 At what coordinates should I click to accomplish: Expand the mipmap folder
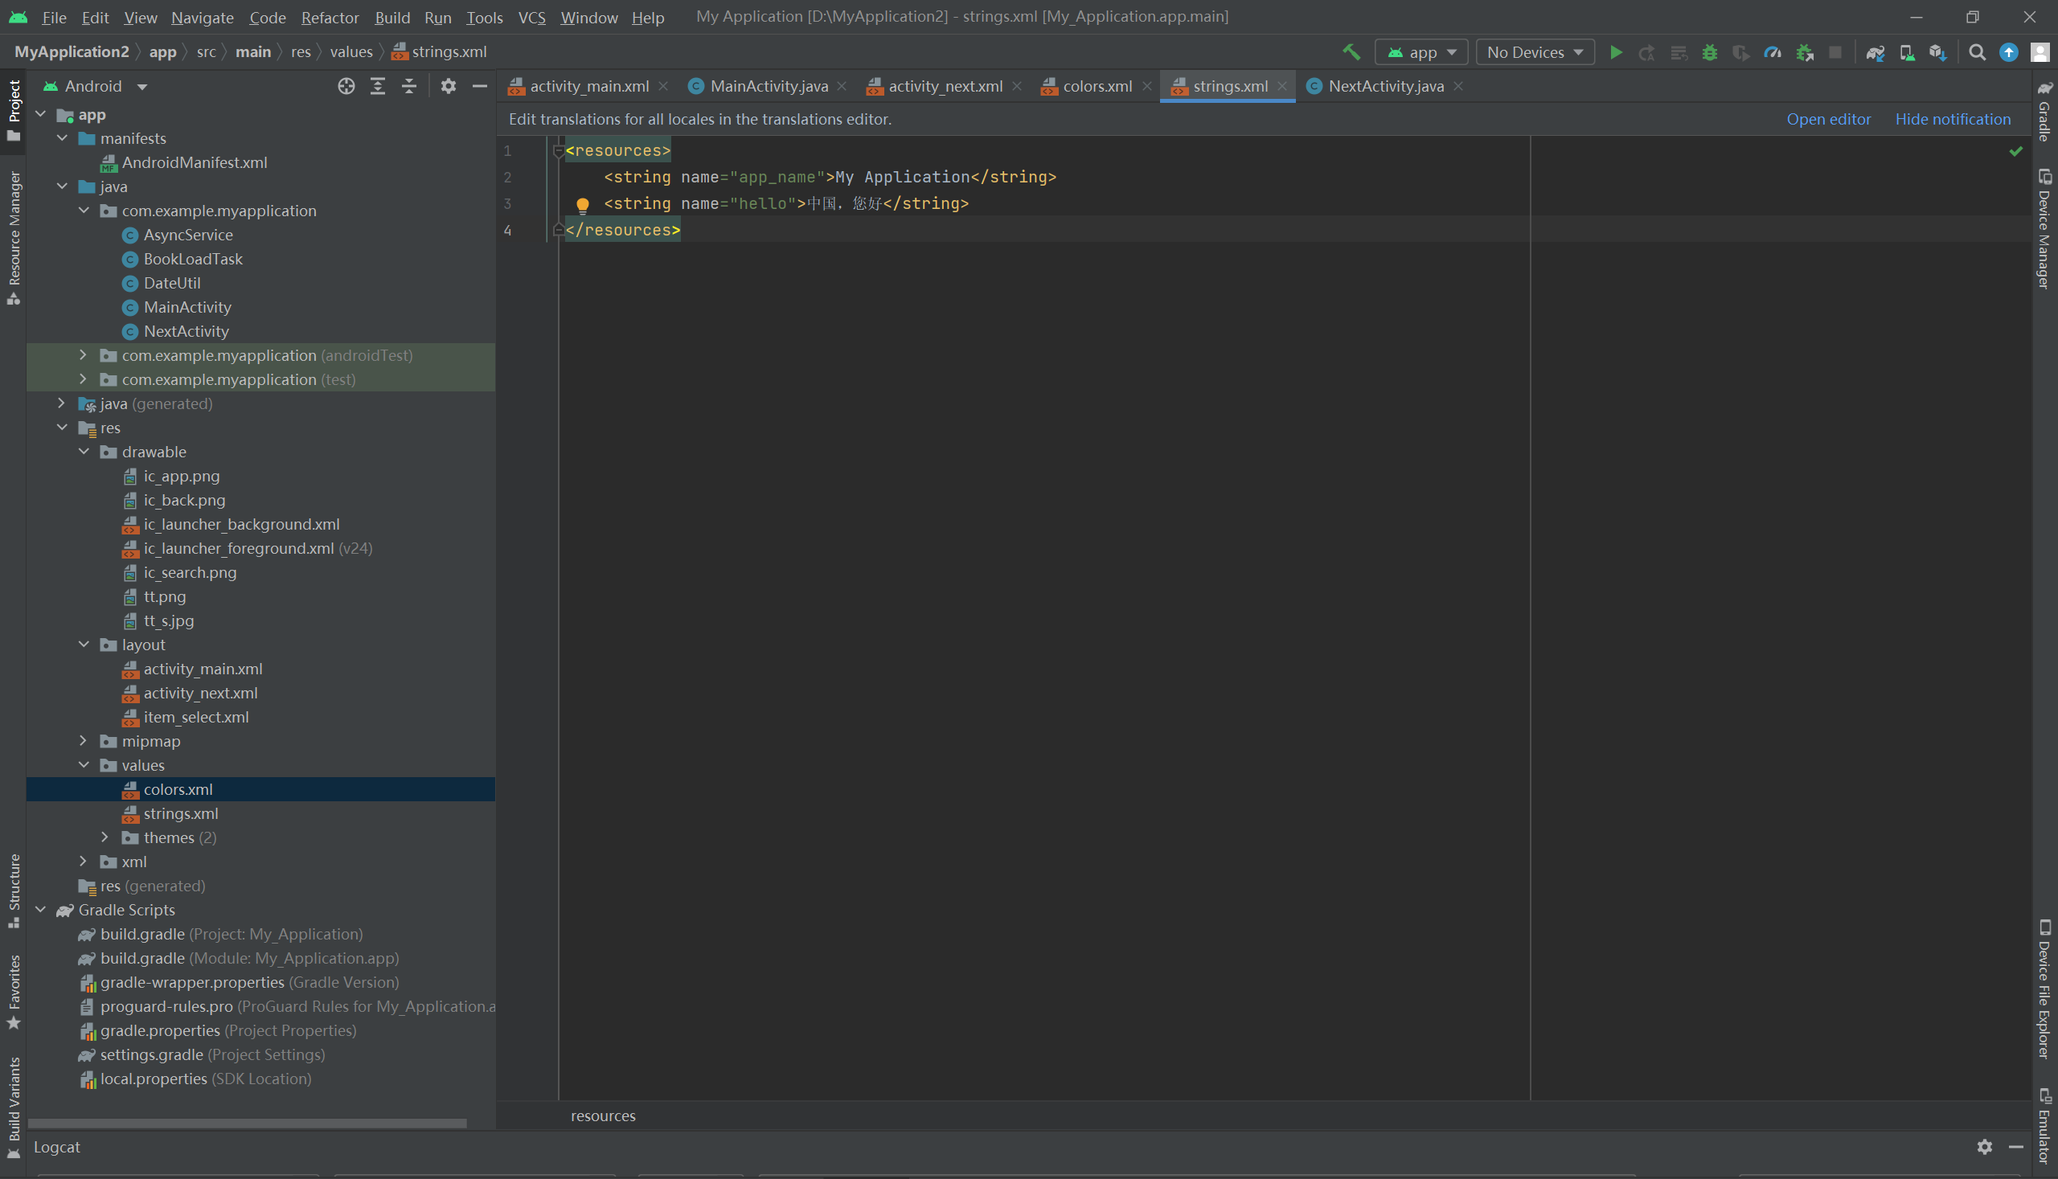pos(84,741)
